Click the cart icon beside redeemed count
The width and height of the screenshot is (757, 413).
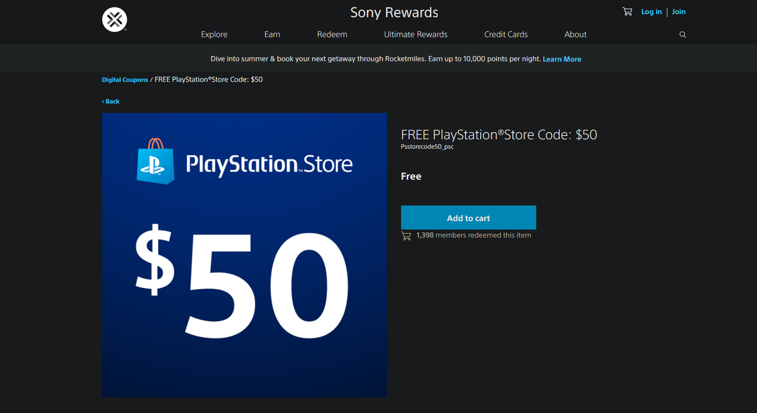coord(406,236)
